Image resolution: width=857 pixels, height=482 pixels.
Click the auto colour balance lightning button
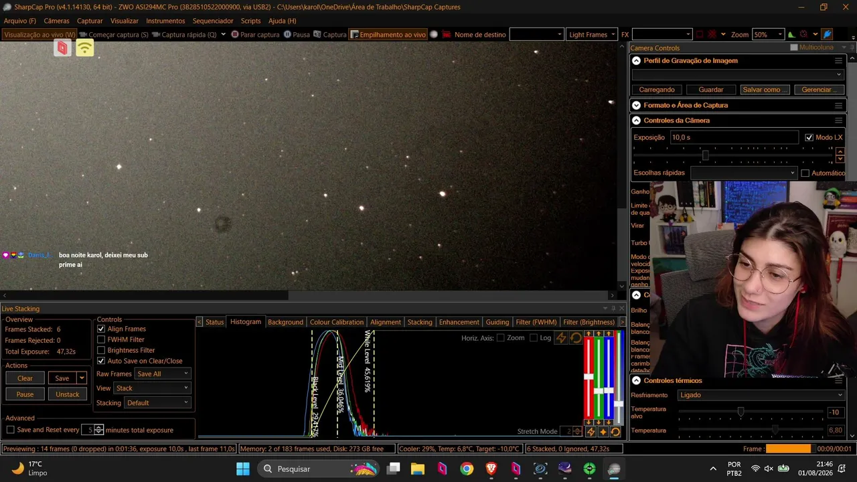click(591, 432)
